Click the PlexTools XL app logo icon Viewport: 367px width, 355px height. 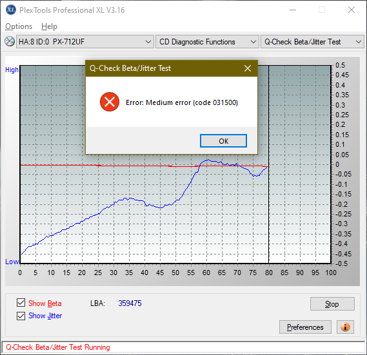10,10
